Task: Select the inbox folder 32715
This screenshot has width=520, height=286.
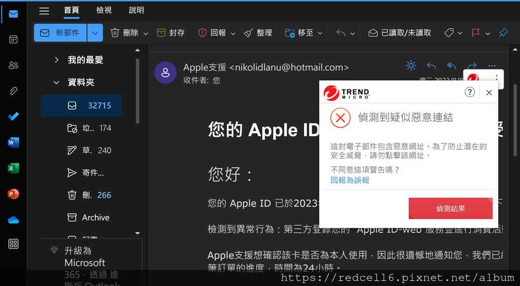Action: [x=81, y=106]
